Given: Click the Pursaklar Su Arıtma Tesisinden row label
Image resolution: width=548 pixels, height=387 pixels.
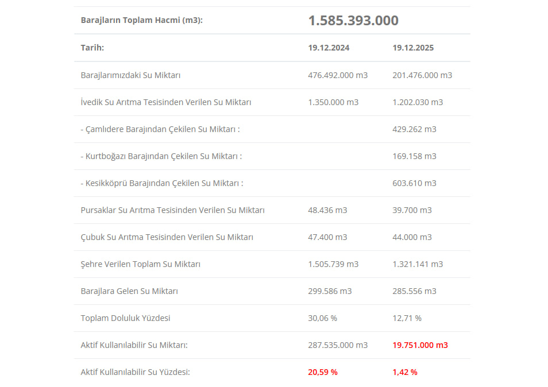Looking at the screenshot, I should 173,210.
